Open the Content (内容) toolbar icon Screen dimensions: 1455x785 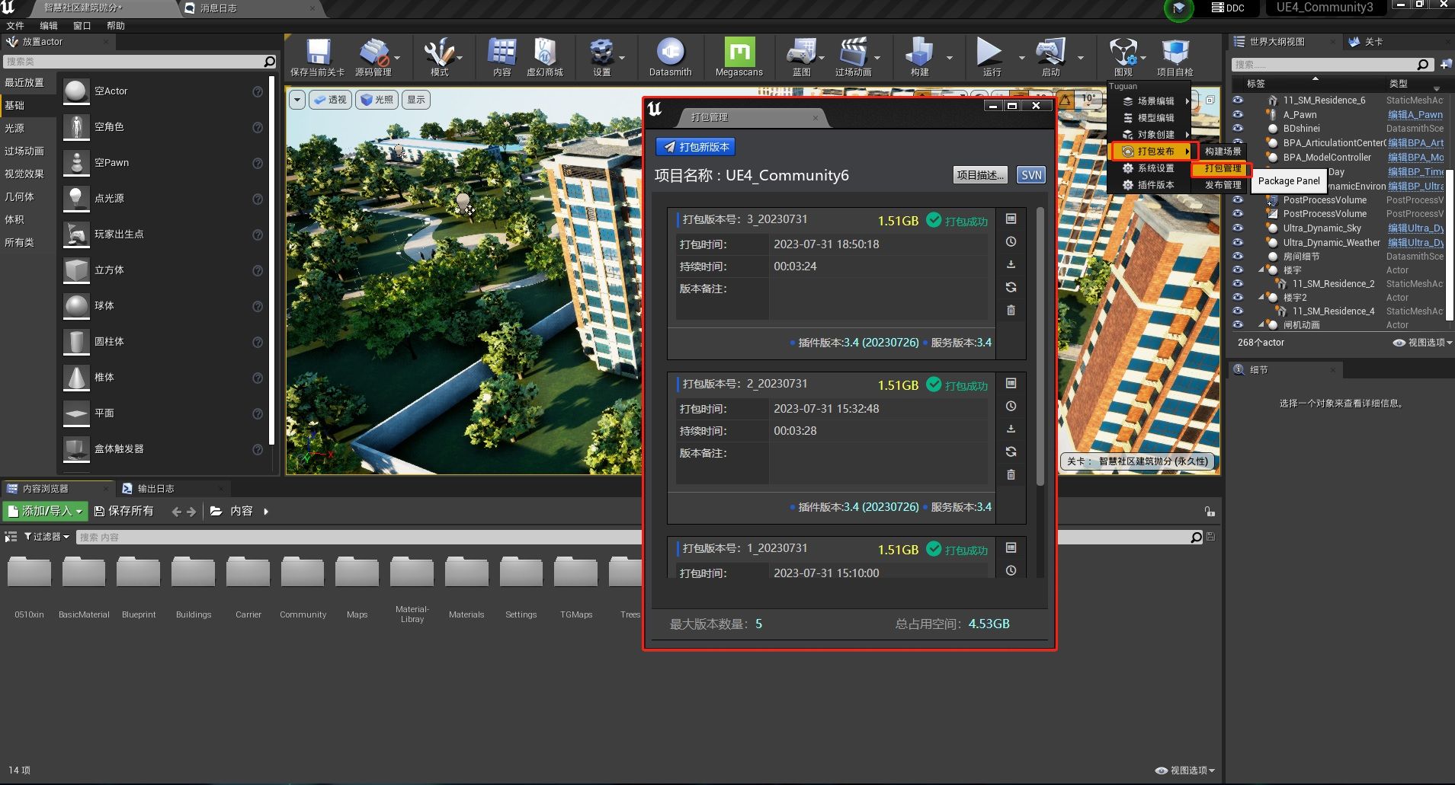click(502, 52)
